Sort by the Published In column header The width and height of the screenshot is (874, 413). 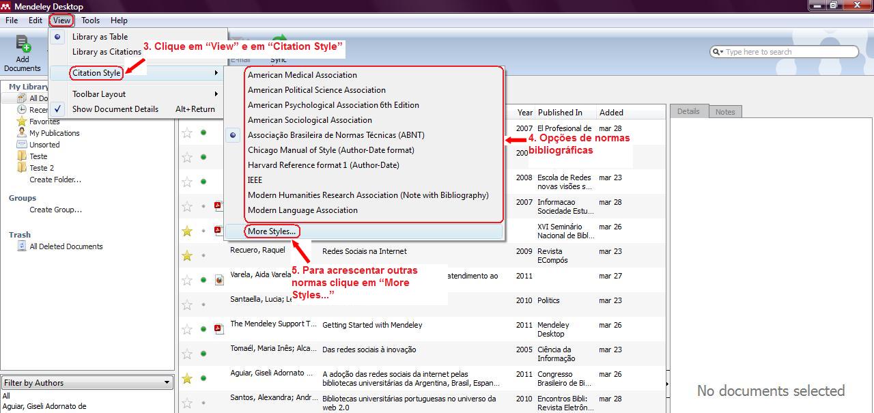click(x=566, y=113)
